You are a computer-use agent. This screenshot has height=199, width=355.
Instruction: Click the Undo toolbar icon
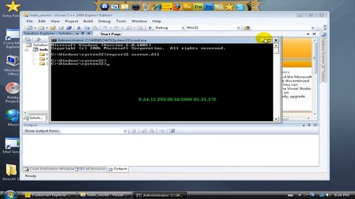[x=105, y=28]
